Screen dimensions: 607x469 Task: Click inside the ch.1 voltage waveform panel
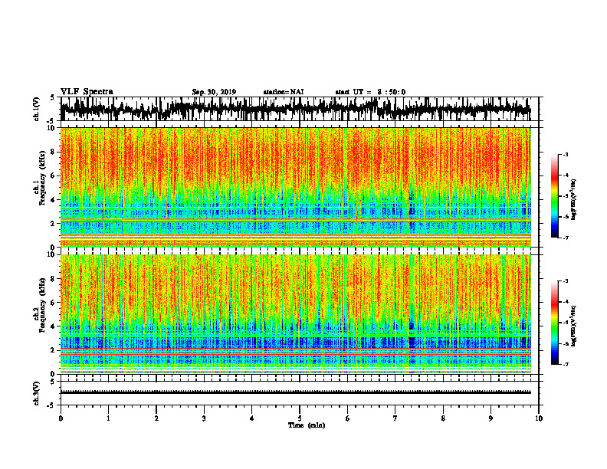click(x=300, y=109)
